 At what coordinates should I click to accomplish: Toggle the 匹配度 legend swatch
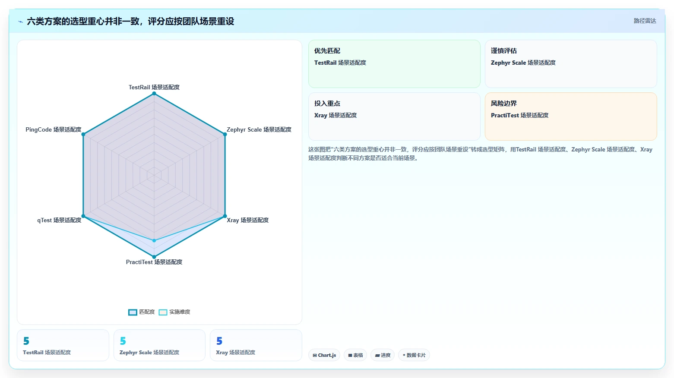coord(133,312)
